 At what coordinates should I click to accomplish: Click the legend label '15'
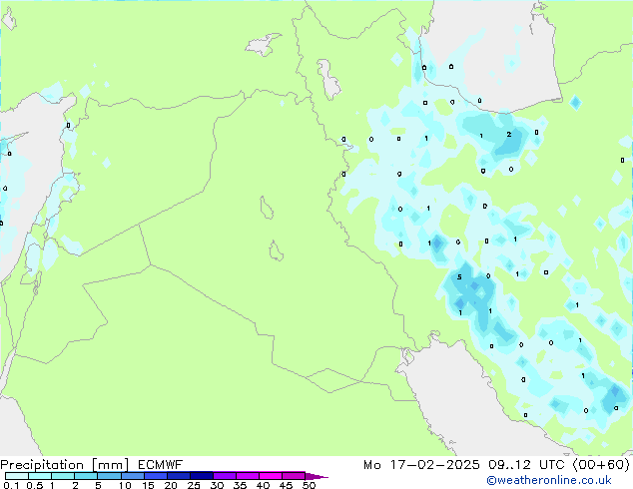click(148, 485)
